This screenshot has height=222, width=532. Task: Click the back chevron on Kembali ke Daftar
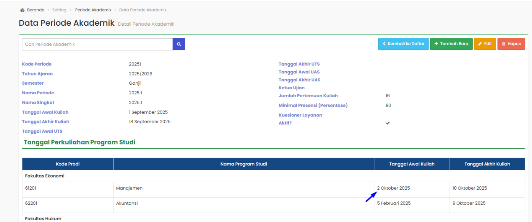384,44
